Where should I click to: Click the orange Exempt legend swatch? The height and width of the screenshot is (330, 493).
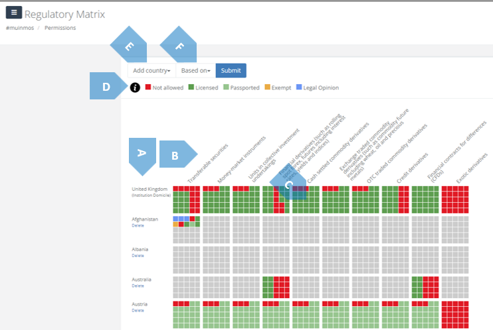(268, 87)
